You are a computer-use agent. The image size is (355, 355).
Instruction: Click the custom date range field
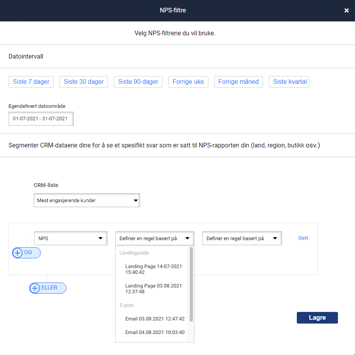41,119
